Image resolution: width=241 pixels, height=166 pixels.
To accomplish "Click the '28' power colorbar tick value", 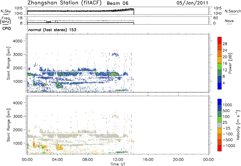I will tap(225, 44).
